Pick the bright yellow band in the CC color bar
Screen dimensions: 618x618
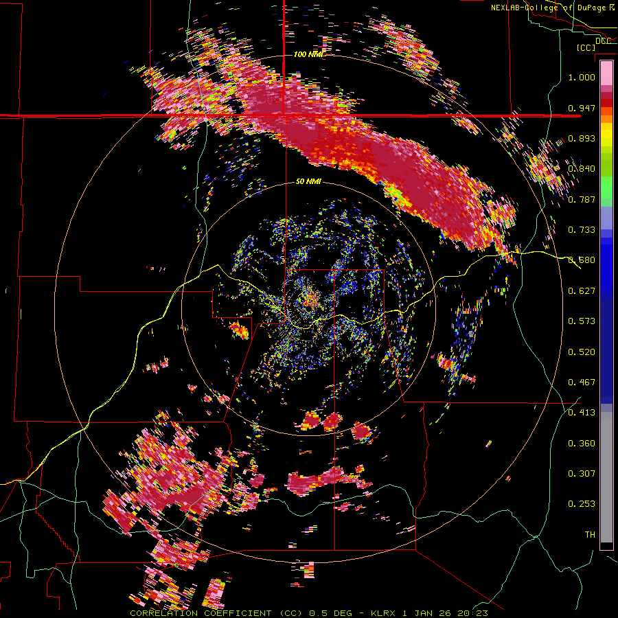tap(606, 135)
